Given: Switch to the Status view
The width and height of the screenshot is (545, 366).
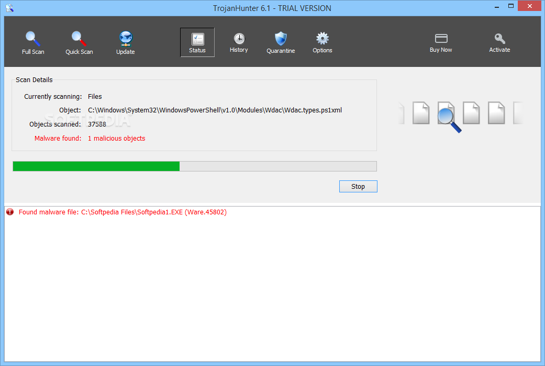Looking at the screenshot, I should [x=197, y=42].
